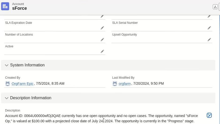
Task: Click the Upsell Opportunity label
Action: click(125, 34)
